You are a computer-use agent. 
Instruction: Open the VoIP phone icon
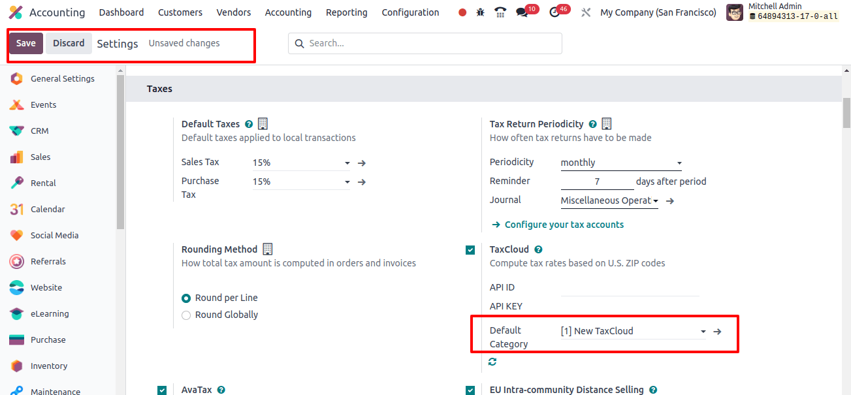500,12
